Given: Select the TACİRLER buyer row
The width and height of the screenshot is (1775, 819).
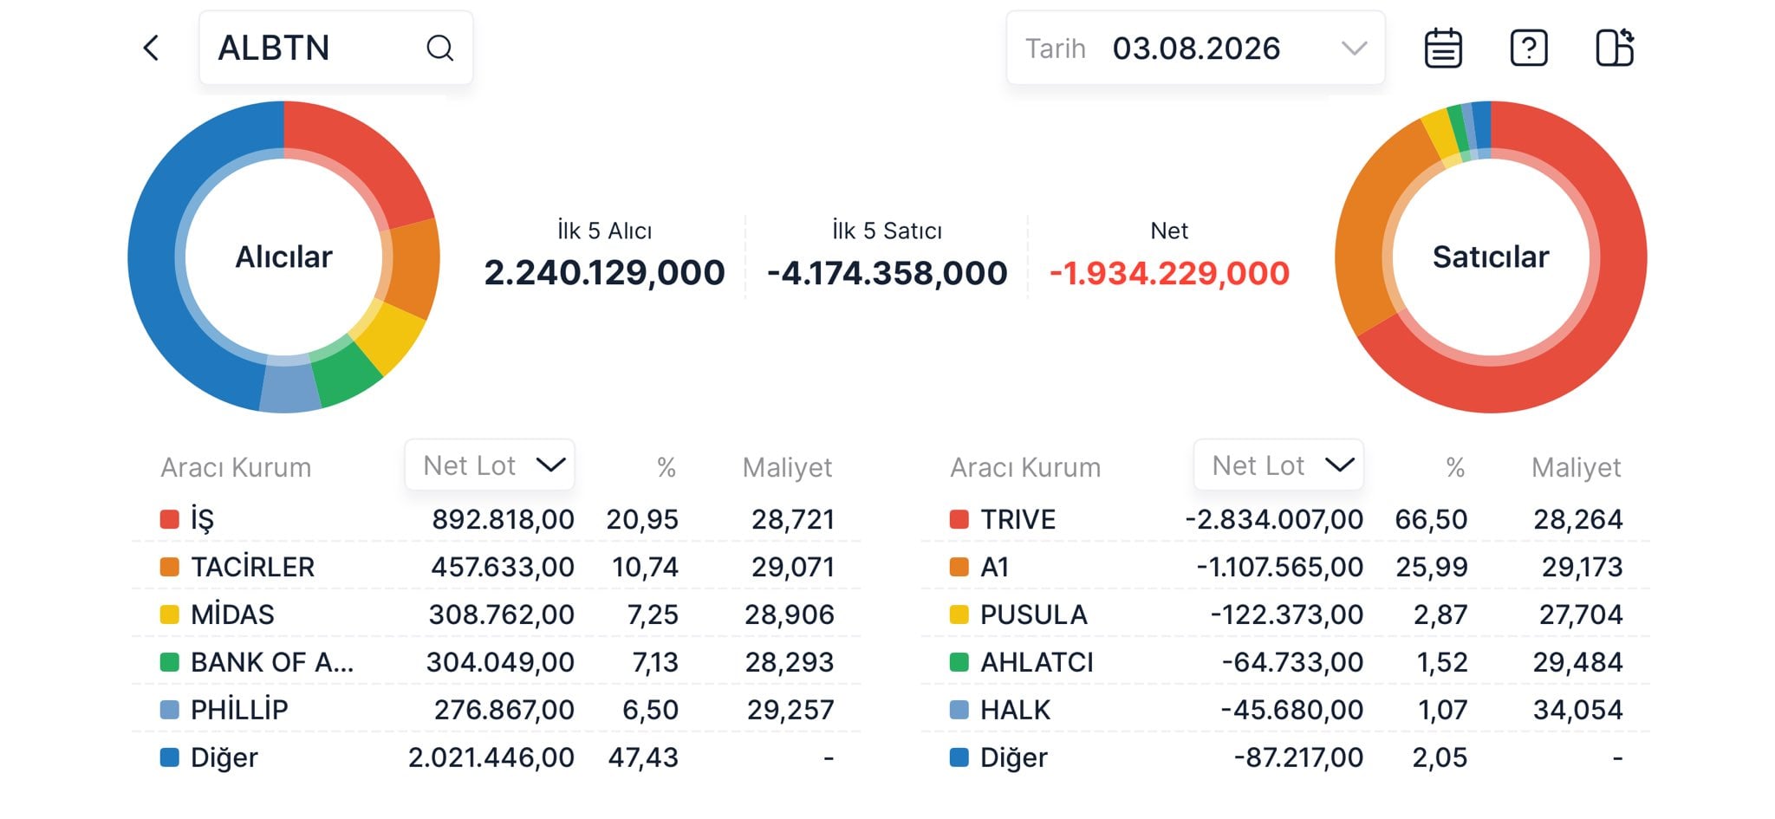Looking at the screenshot, I should [x=497, y=567].
